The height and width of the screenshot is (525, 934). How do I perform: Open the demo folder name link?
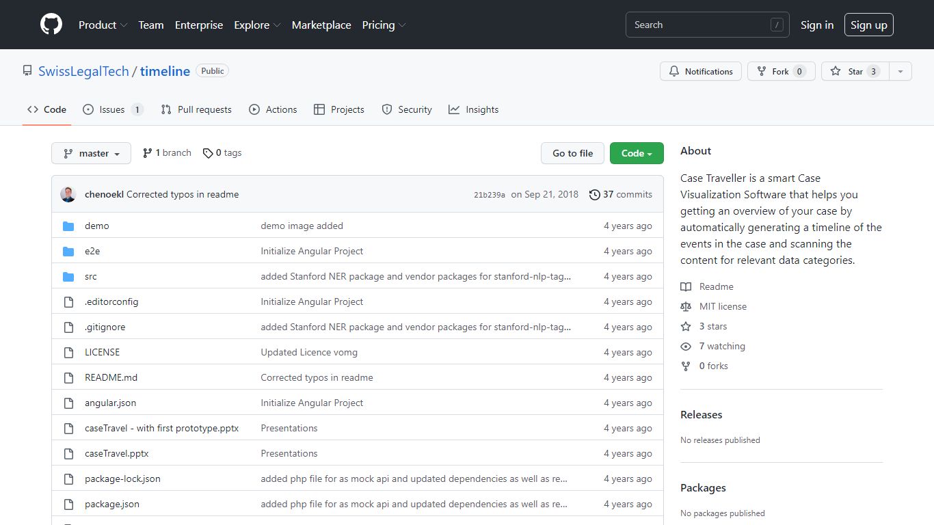tap(97, 226)
